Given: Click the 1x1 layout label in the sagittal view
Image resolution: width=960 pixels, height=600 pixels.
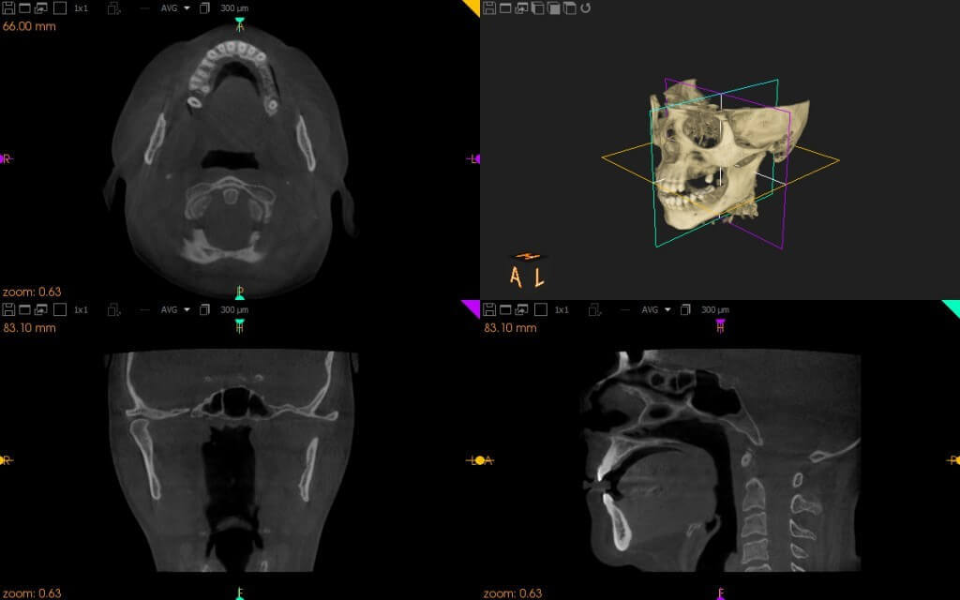Looking at the screenshot, I should pyautogui.click(x=562, y=309).
